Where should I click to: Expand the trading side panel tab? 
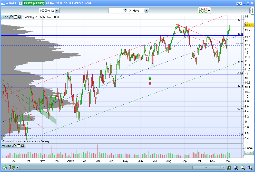point(252,11)
